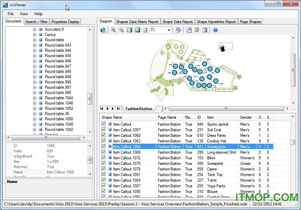The width and height of the screenshot is (301, 210).
Task: Click shape icon beside Round table.45
Action: tap(41, 114)
